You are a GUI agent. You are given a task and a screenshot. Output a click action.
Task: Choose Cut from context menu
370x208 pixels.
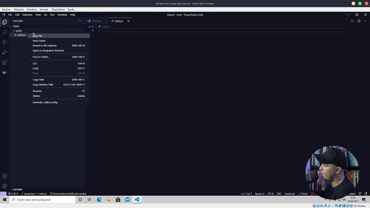click(x=59, y=64)
